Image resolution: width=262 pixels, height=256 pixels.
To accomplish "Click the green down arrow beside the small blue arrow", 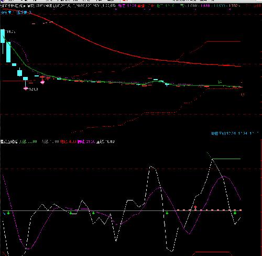I will (x=8, y=213).
